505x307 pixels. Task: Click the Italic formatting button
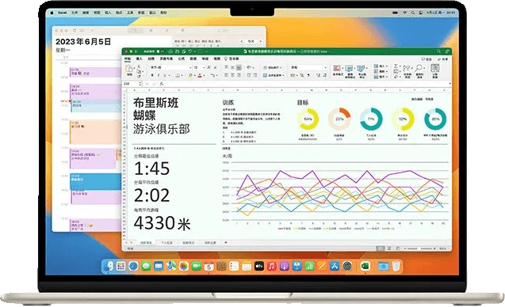point(158,75)
